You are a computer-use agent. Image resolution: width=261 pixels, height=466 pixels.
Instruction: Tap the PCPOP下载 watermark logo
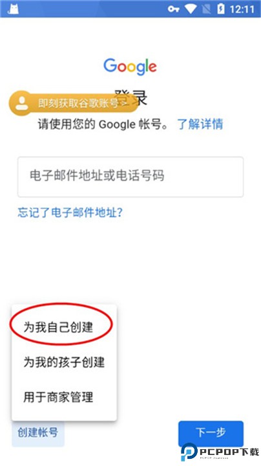(x=220, y=452)
